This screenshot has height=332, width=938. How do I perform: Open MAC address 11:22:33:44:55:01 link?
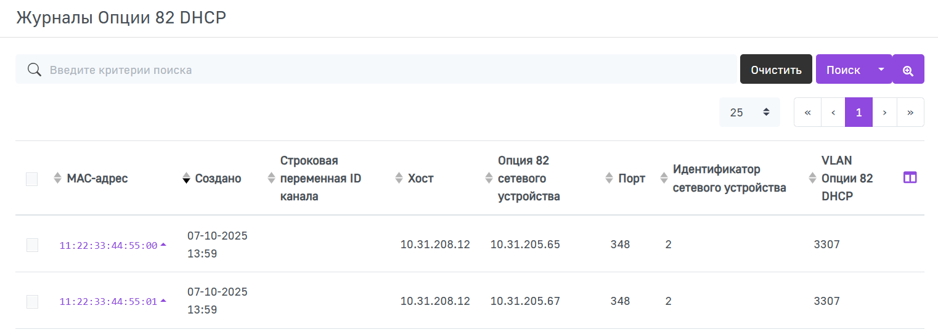(x=108, y=302)
